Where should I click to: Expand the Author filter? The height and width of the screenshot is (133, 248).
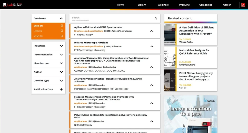[x=61, y=72]
